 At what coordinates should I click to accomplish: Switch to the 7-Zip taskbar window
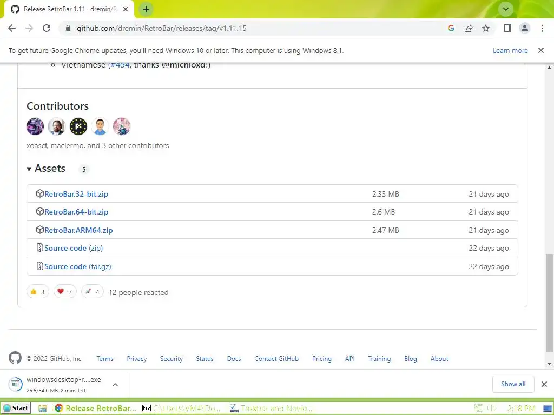[x=181, y=409]
